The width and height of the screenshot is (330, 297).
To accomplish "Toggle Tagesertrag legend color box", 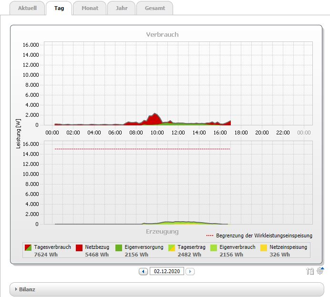I will coord(172,247).
